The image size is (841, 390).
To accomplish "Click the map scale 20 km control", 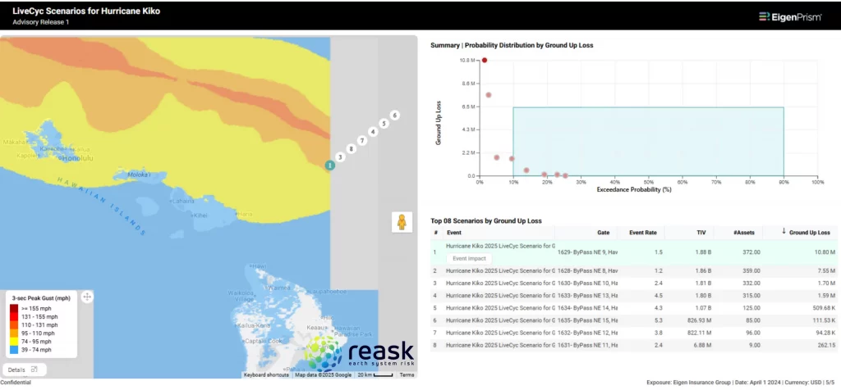I will [375, 375].
